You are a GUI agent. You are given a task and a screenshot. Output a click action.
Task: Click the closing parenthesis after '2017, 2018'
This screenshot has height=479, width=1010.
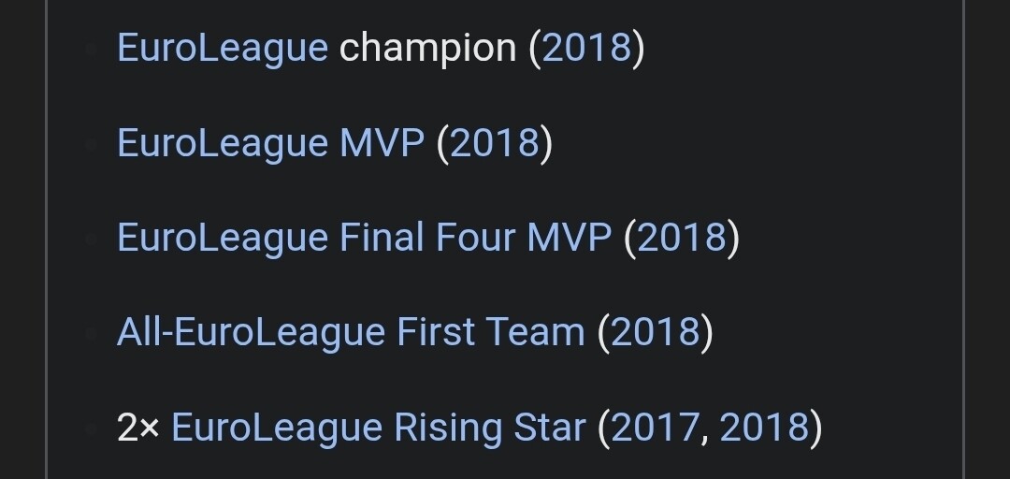[816, 428]
